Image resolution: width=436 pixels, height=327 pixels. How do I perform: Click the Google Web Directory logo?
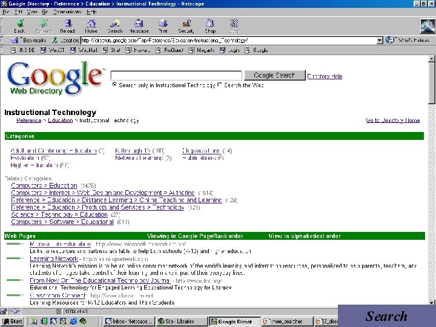tap(56, 78)
